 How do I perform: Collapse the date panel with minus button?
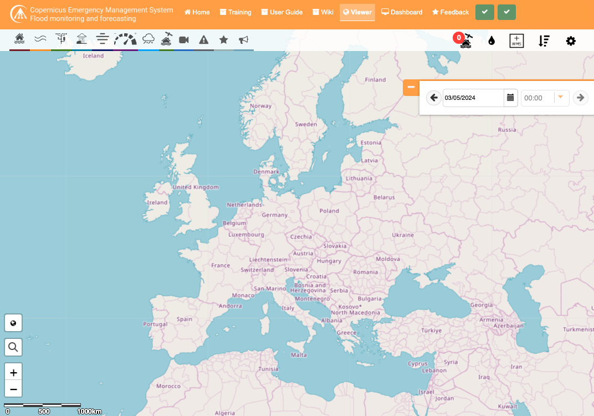[x=411, y=87]
